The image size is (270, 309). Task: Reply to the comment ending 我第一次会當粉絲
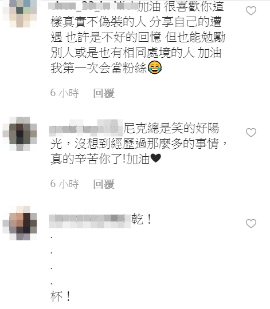[104, 93]
